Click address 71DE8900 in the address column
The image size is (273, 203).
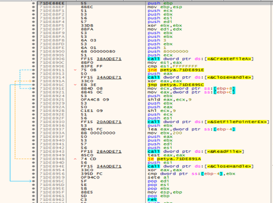click(52, 51)
